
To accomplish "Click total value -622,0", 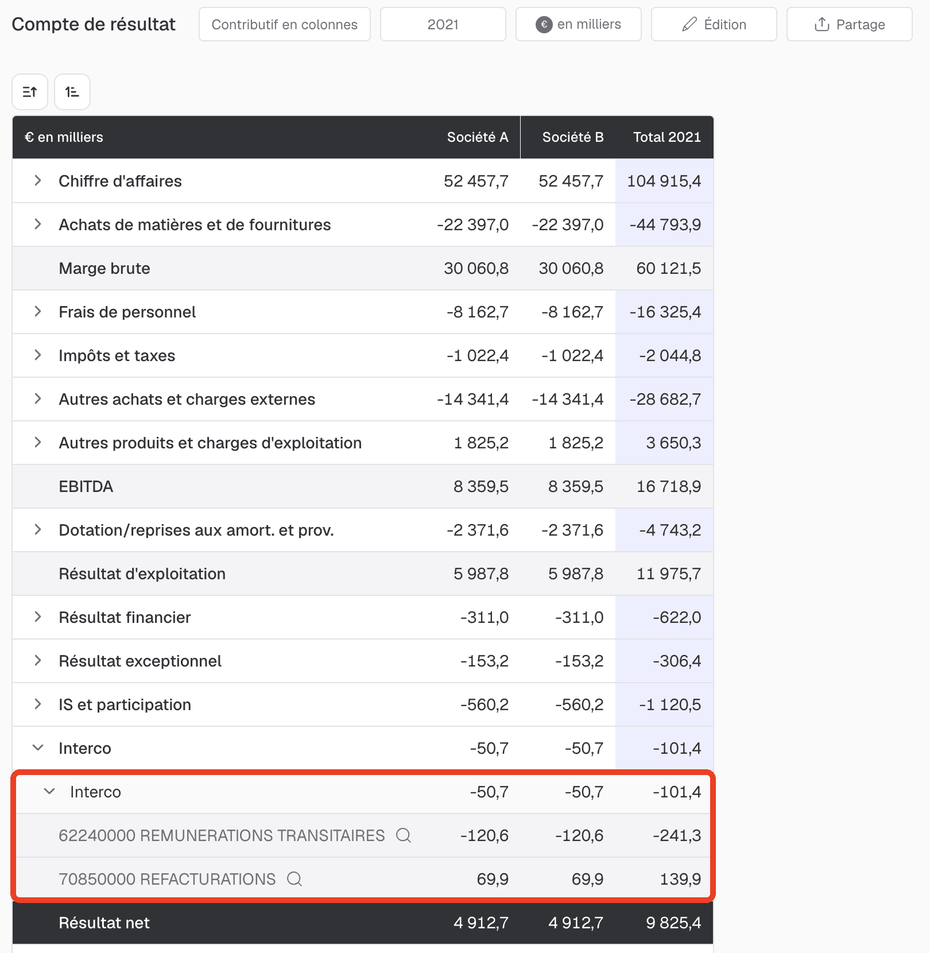I will coord(677,617).
